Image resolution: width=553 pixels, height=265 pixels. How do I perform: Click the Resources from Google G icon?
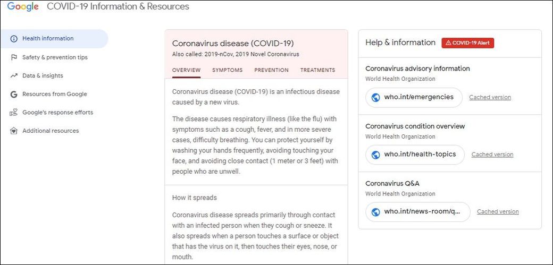tap(14, 94)
